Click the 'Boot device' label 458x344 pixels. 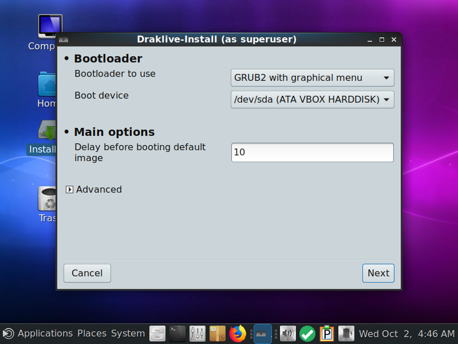pos(101,95)
